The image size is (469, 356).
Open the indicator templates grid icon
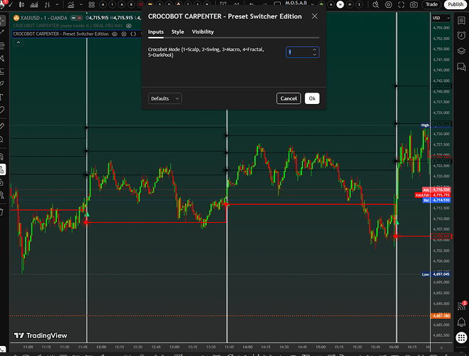[x=91, y=5]
